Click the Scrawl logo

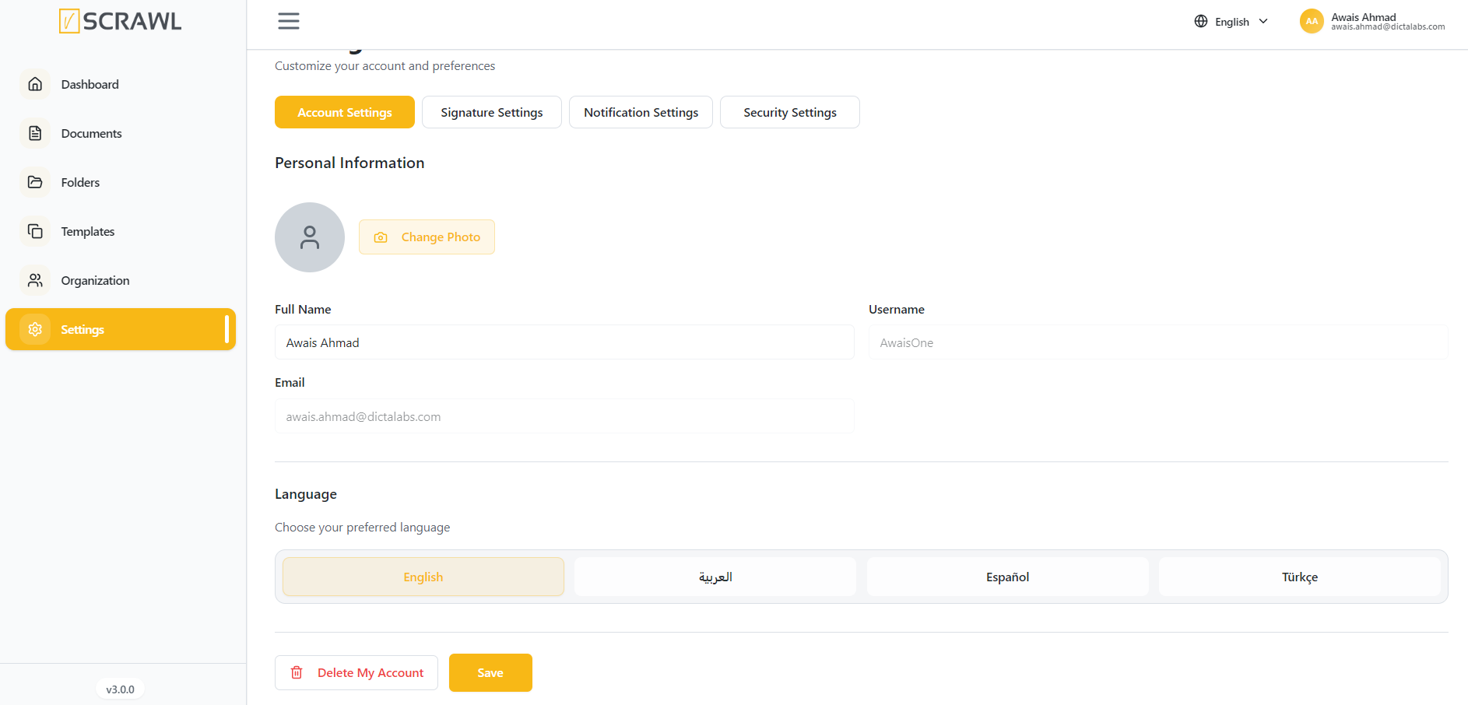[x=121, y=21]
